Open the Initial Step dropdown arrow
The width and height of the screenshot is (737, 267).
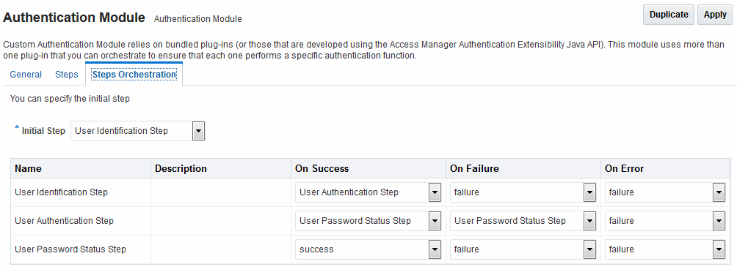(198, 131)
